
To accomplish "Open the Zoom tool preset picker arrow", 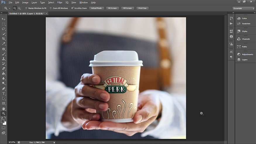I will (10, 8).
